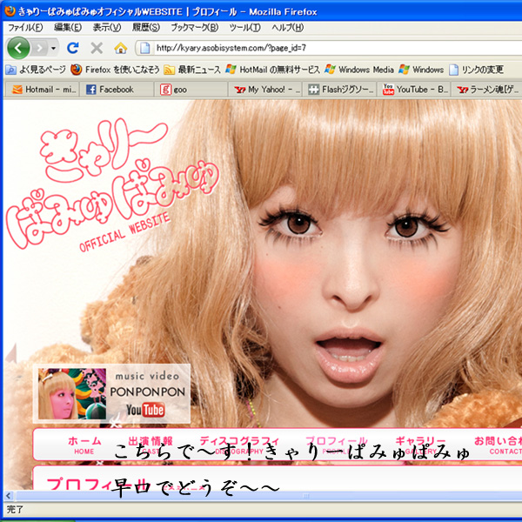Open the リンクの変更 bookmark
Screen dimensions: 522x522
pyautogui.click(x=476, y=70)
